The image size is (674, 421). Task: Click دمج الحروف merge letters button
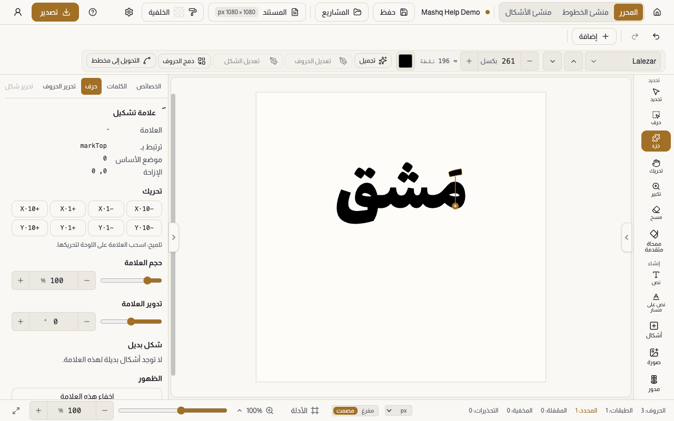pyautogui.click(x=184, y=61)
